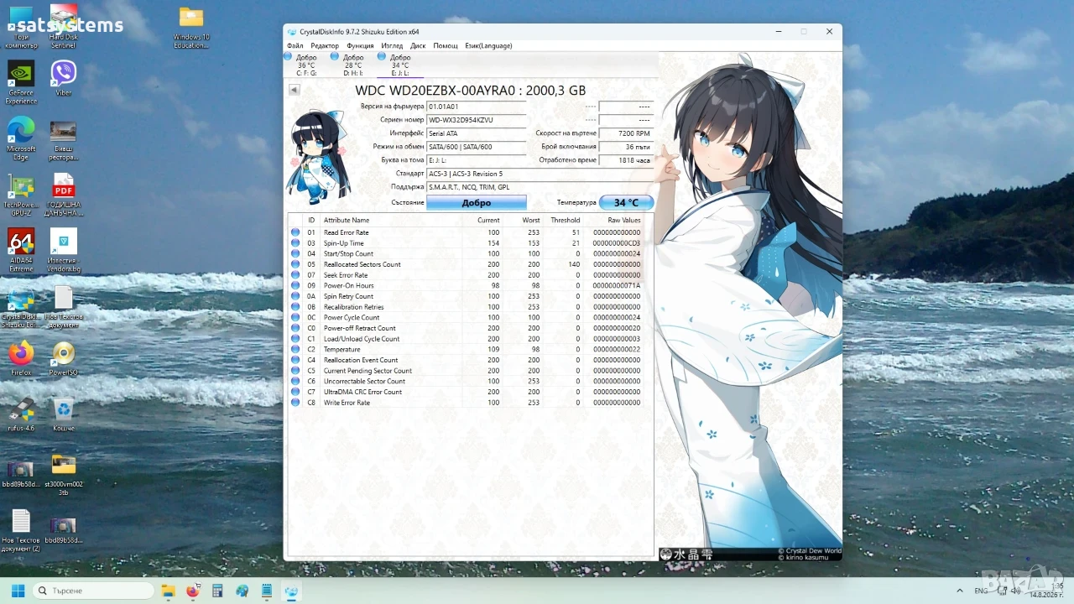Click the CrystalDiskInfo taskbar button

pyautogui.click(x=291, y=591)
